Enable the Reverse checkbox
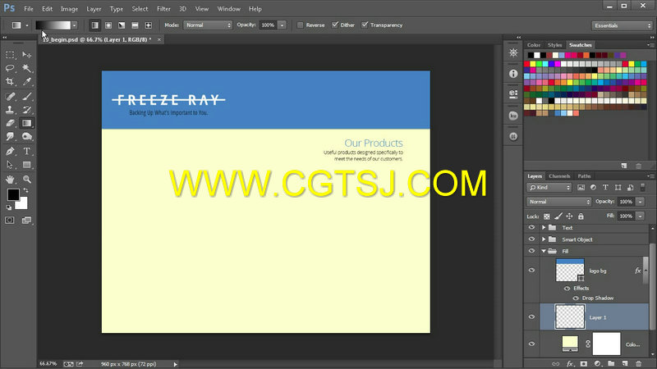Screen dimensions: 657x369 point(300,25)
